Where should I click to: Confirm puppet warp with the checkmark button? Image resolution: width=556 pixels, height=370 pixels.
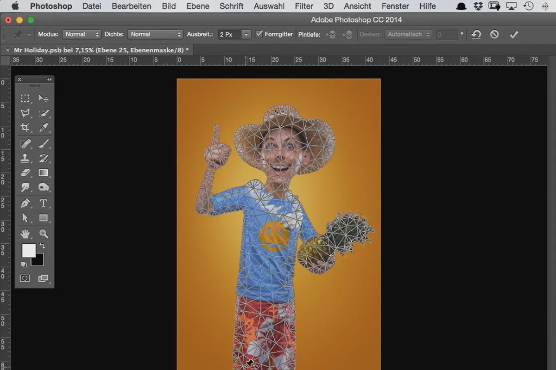(513, 35)
